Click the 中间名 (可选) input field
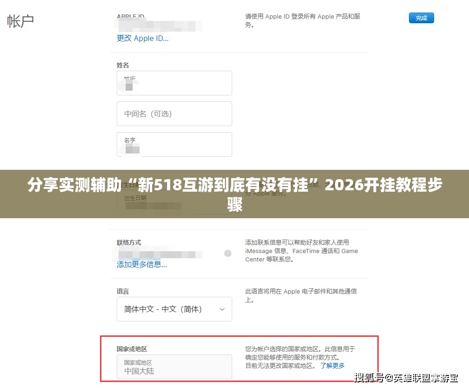 [174, 114]
